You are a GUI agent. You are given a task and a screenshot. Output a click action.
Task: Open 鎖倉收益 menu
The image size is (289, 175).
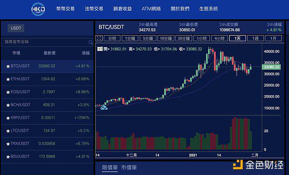[x=122, y=9]
